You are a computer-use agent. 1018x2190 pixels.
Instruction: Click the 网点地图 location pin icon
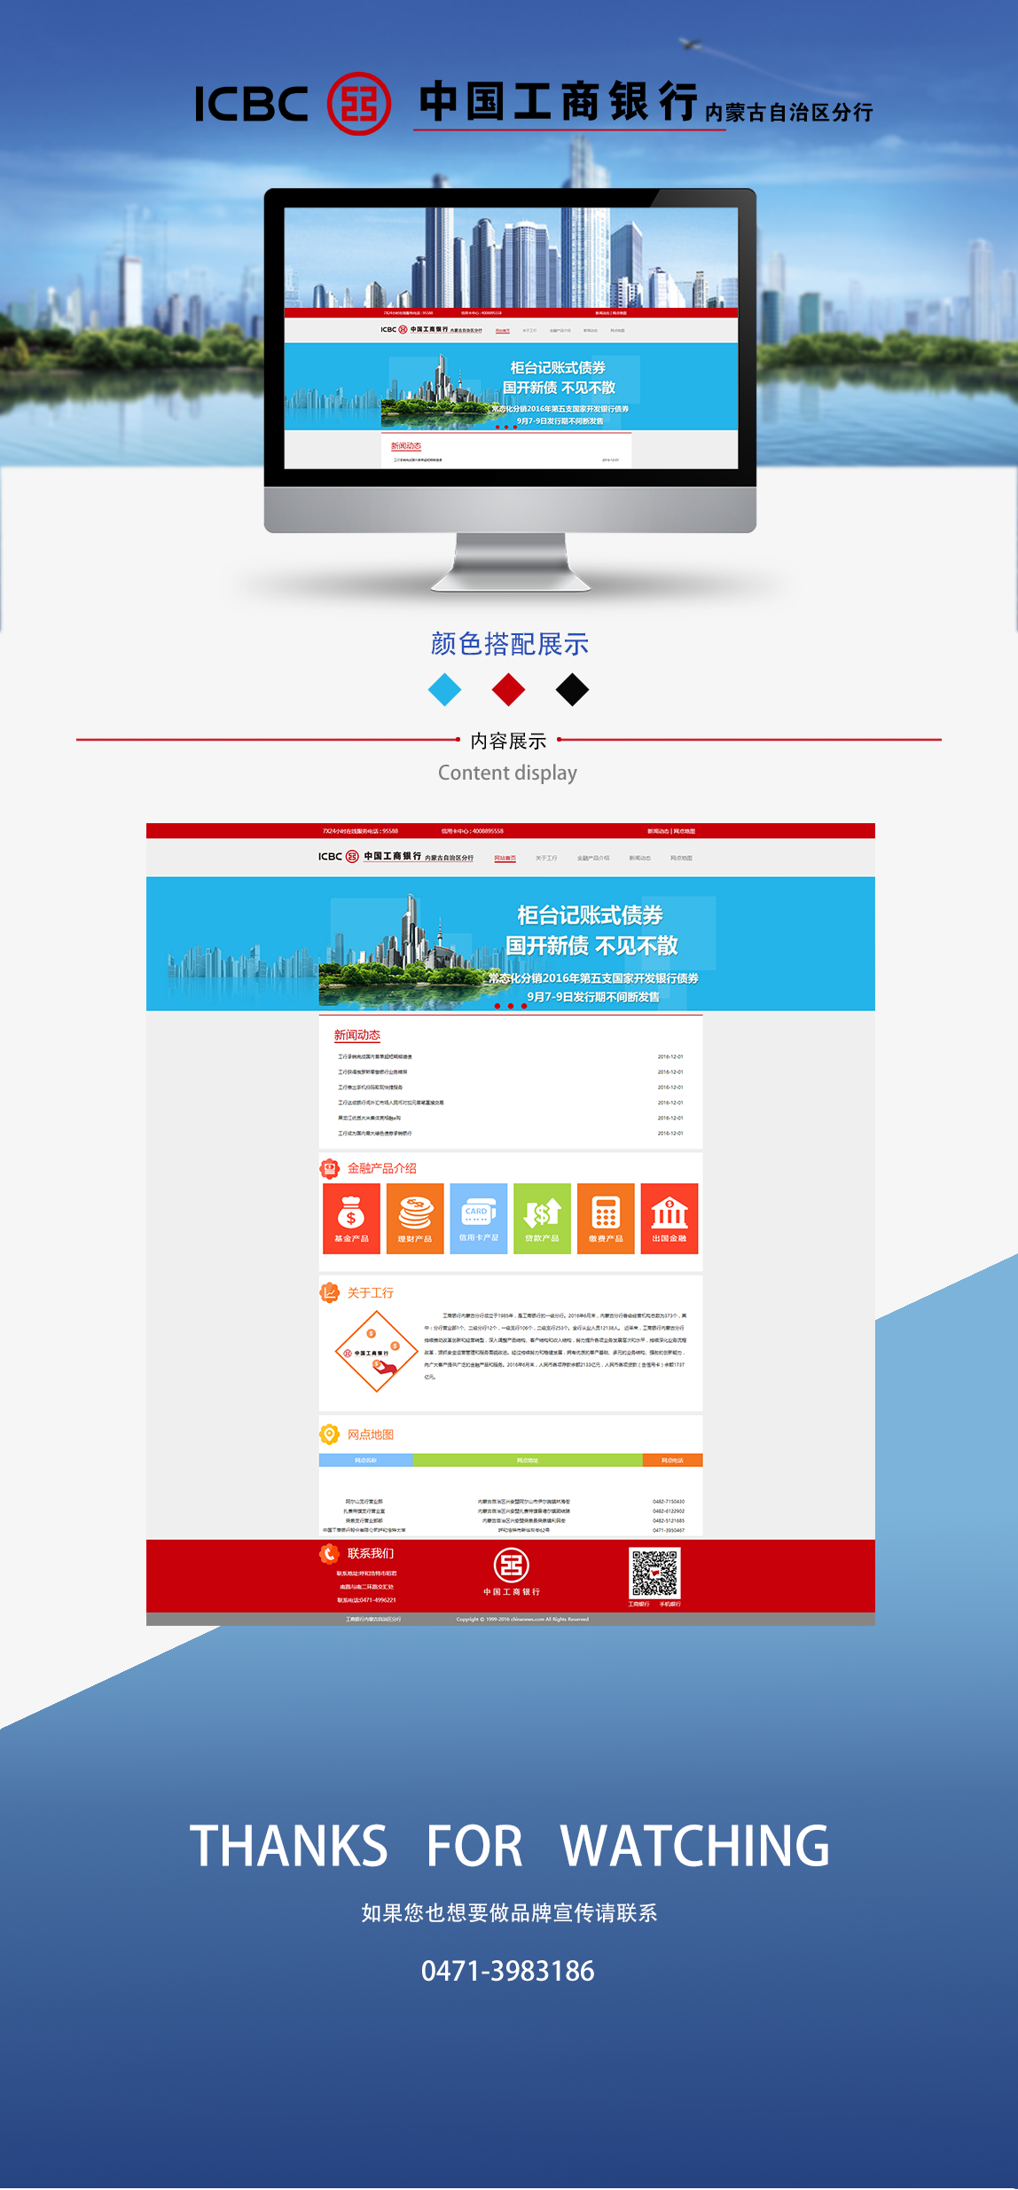(x=330, y=1434)
